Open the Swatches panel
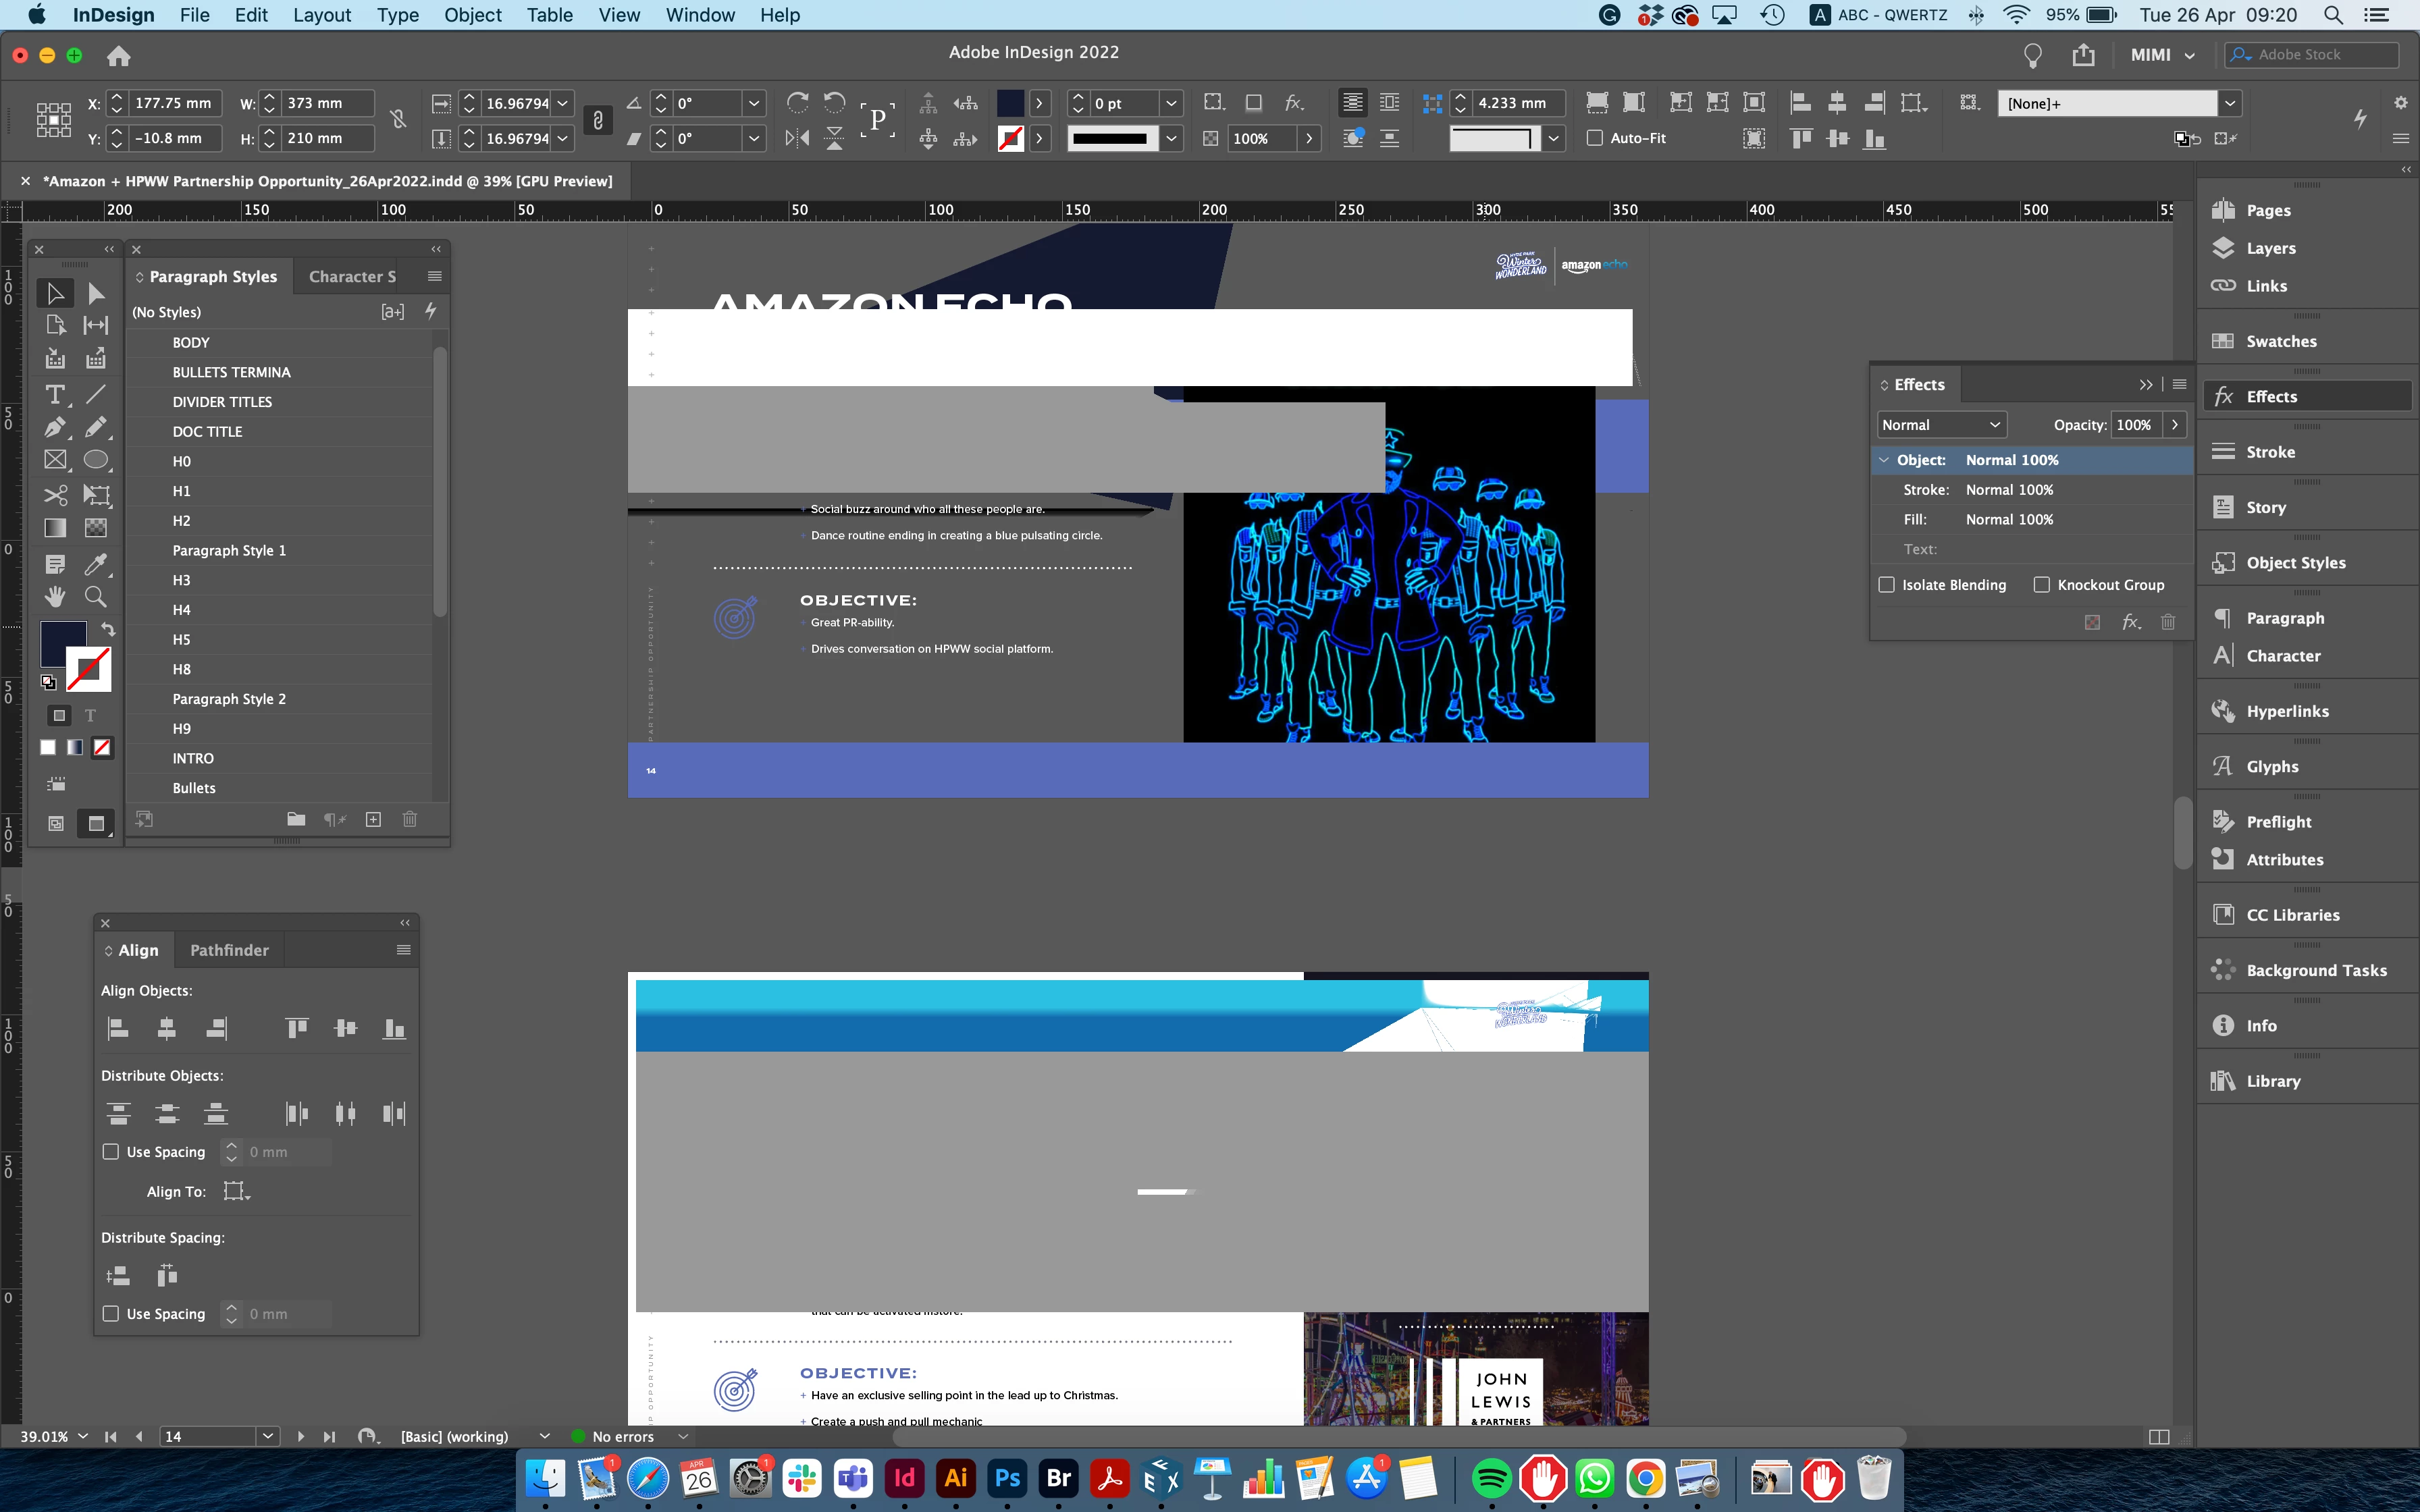This screenshot has height=1512, width=2420. pyautogui.click(x=2280, y=341)
